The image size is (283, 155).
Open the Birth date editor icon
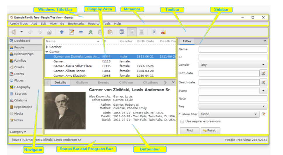pos(263,73)
